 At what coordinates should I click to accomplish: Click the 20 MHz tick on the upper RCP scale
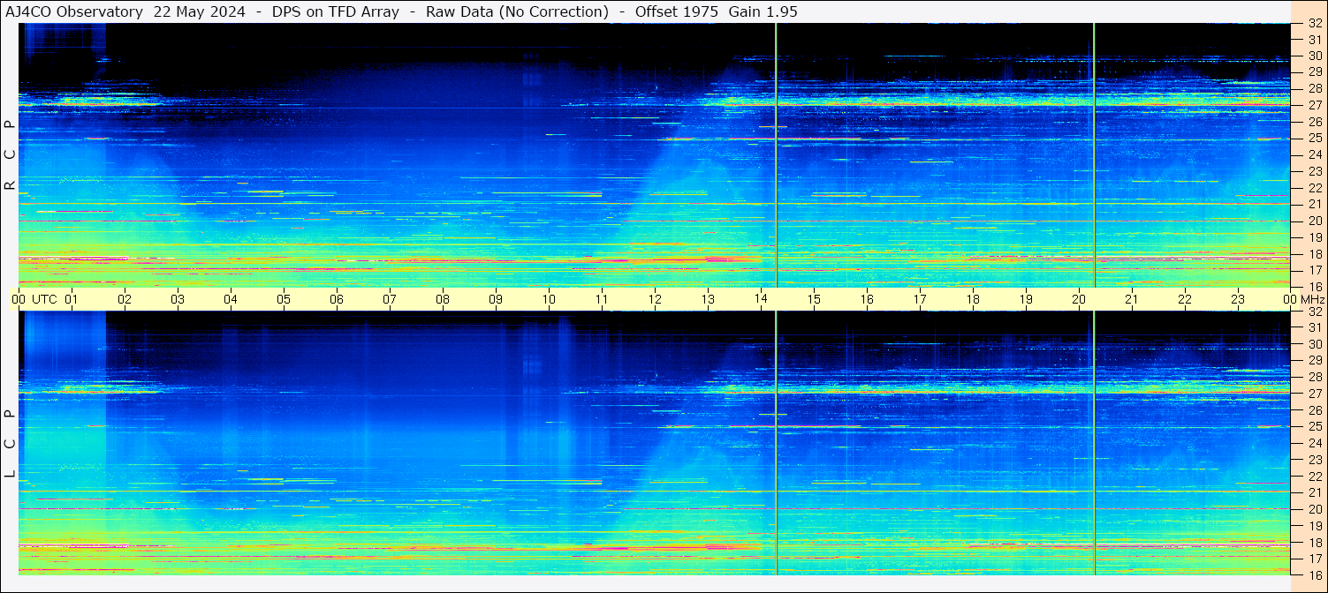1314,221
